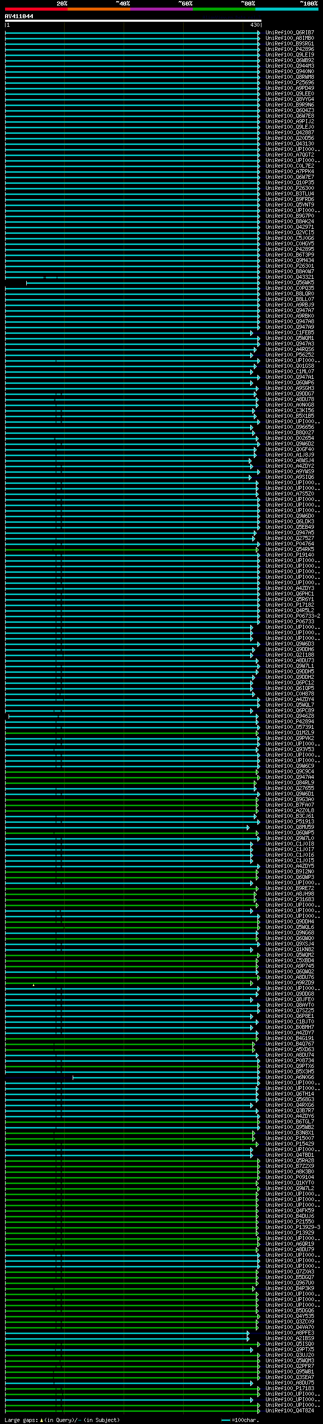Select hit UniRef100_P51913
The image size is (323, 1424).
click(289, 821)
